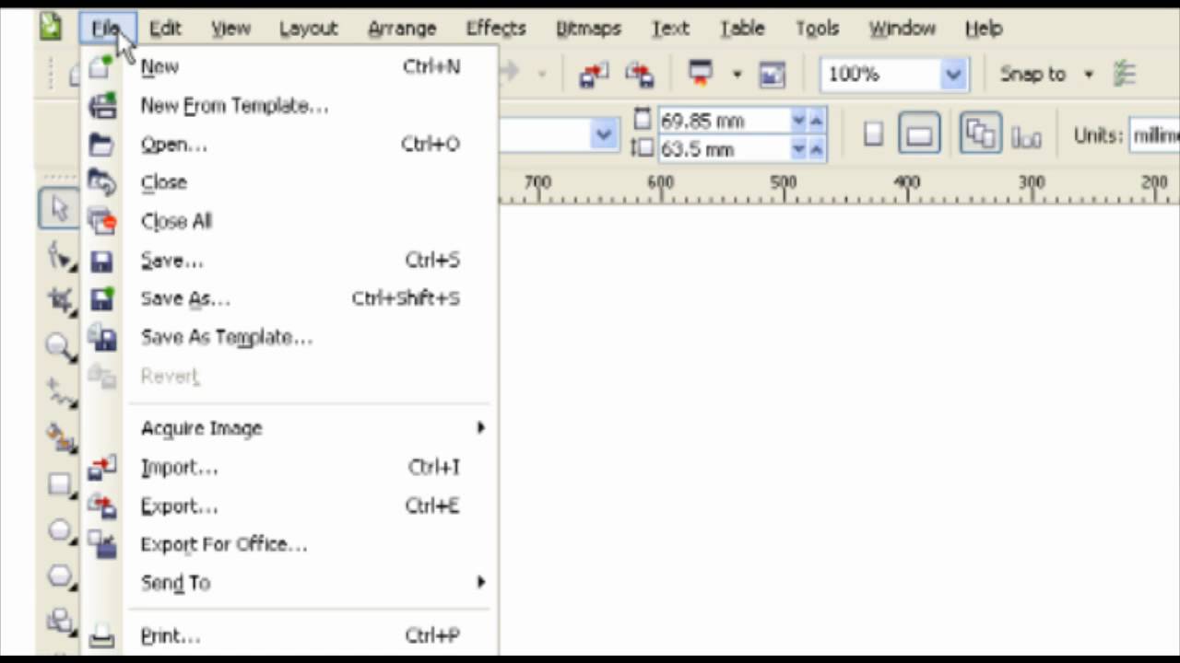Screen dimensions: 1180x663
Task: Increase the page width 69.85 mm value
Action: coord(816,121)
